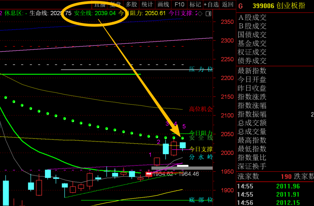
Task: Click the tick value 2011.91
Action: coord(288,195)
